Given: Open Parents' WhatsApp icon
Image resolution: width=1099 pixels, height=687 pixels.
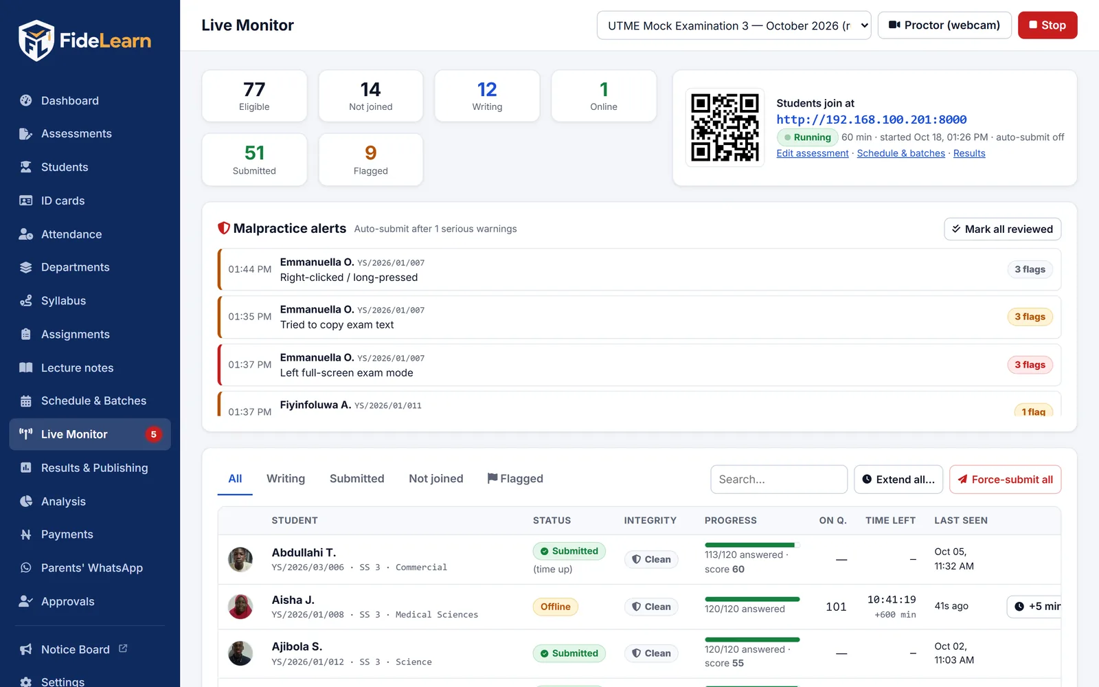Looking at the screenshot, I should 26,568.
